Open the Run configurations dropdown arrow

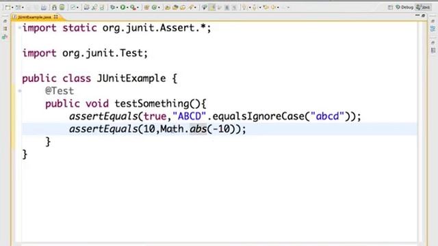point(127,8)
